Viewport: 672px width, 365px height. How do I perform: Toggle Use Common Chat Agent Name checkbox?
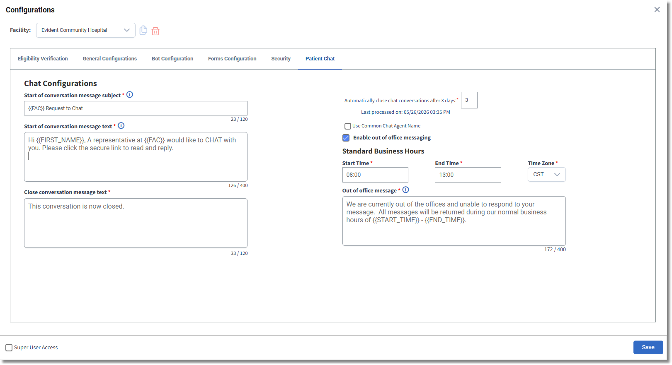click(348, 126)
